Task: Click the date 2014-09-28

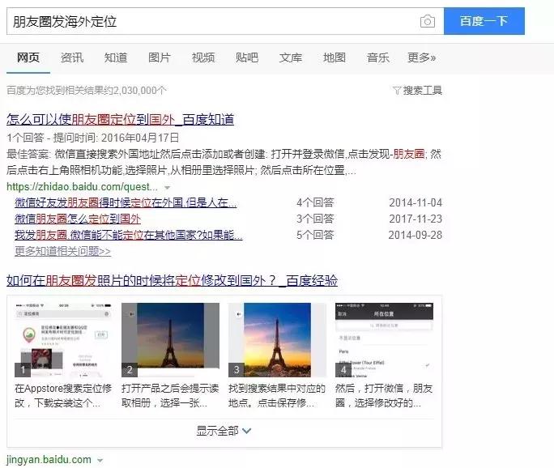Action: point(415,235)
